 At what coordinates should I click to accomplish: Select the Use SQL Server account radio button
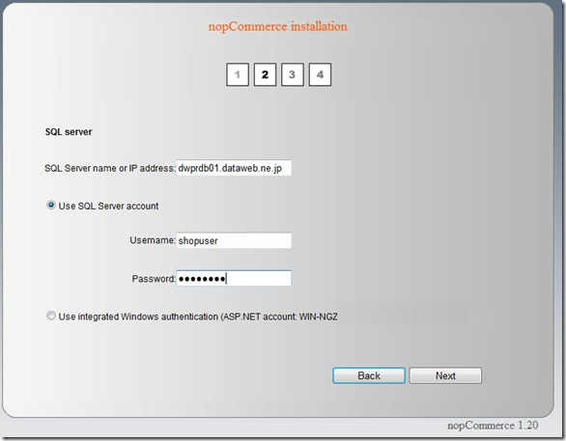(x=51, y=206)
